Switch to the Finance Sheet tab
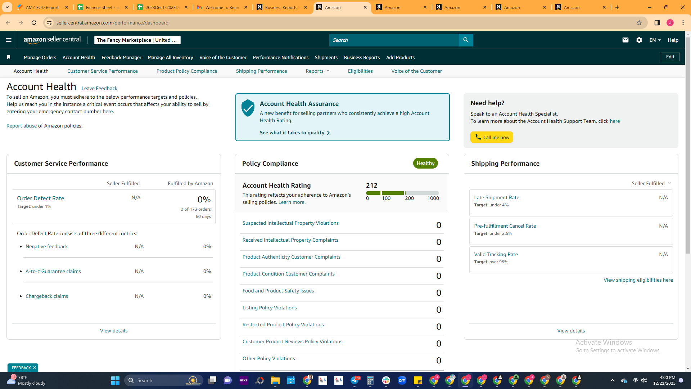691x389 pixels. pos(103,7)
